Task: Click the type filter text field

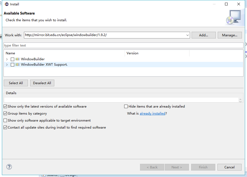Action: [123, 45]
